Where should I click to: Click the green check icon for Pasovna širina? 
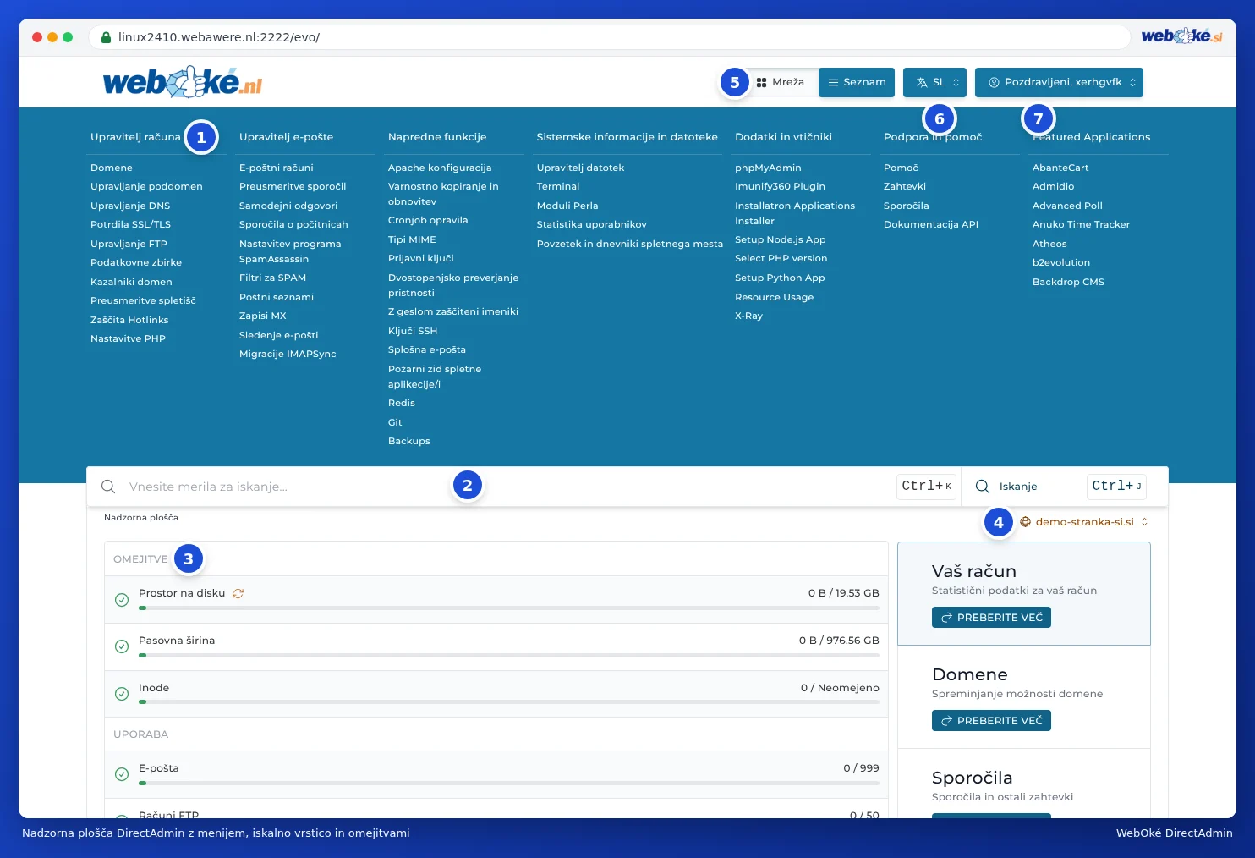point(122,646)
